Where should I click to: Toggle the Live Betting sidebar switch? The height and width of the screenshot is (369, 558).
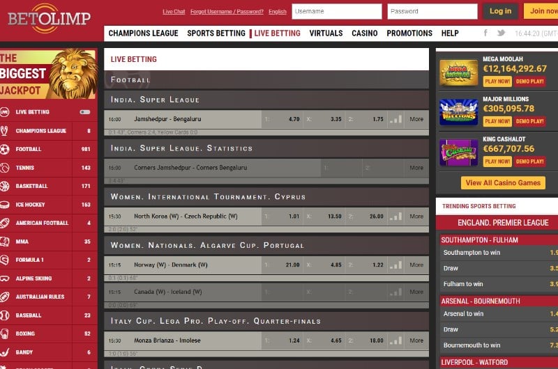click(85, 111)
